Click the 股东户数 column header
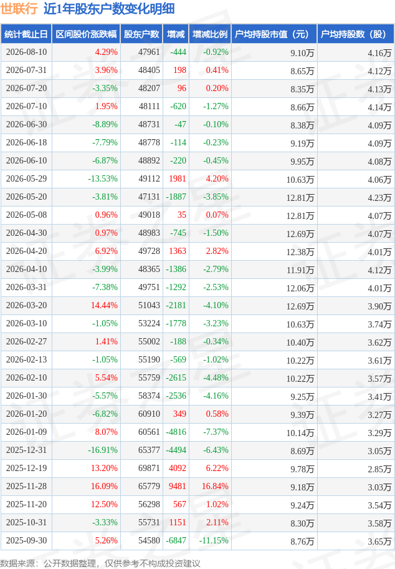395x569 pixels. pyautogui.click(x=141, y=34)
